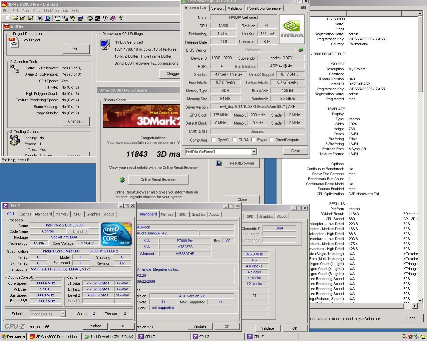Click the yellow question mark toolbar icon

pyautogui.click(x=121, y=18)
